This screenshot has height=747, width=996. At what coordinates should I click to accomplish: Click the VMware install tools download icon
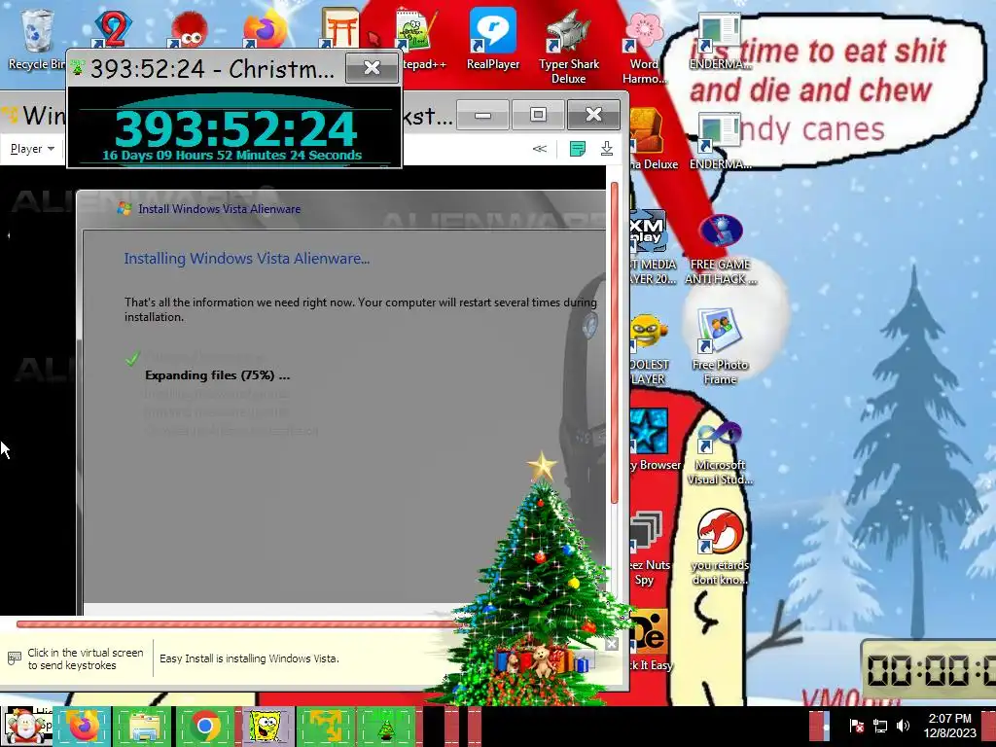click(607, 149)
